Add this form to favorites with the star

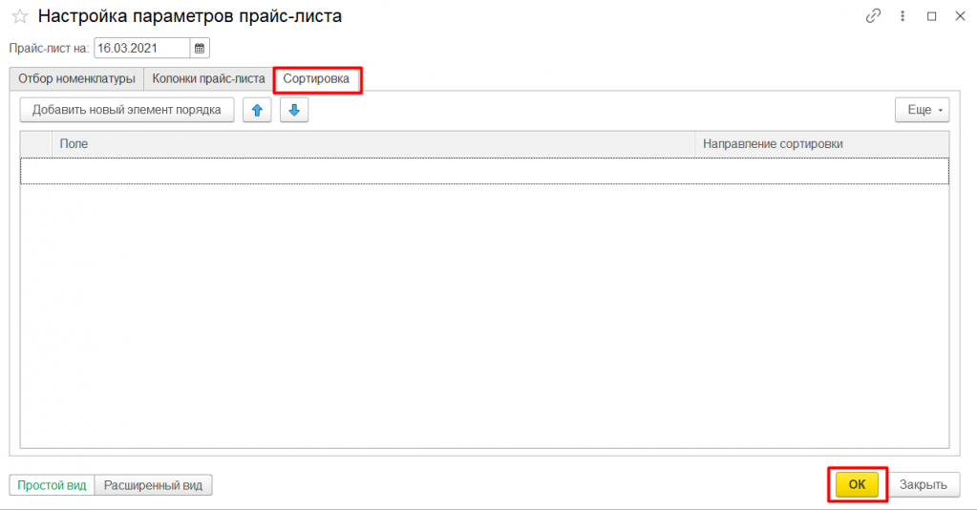tap(19, 16)
